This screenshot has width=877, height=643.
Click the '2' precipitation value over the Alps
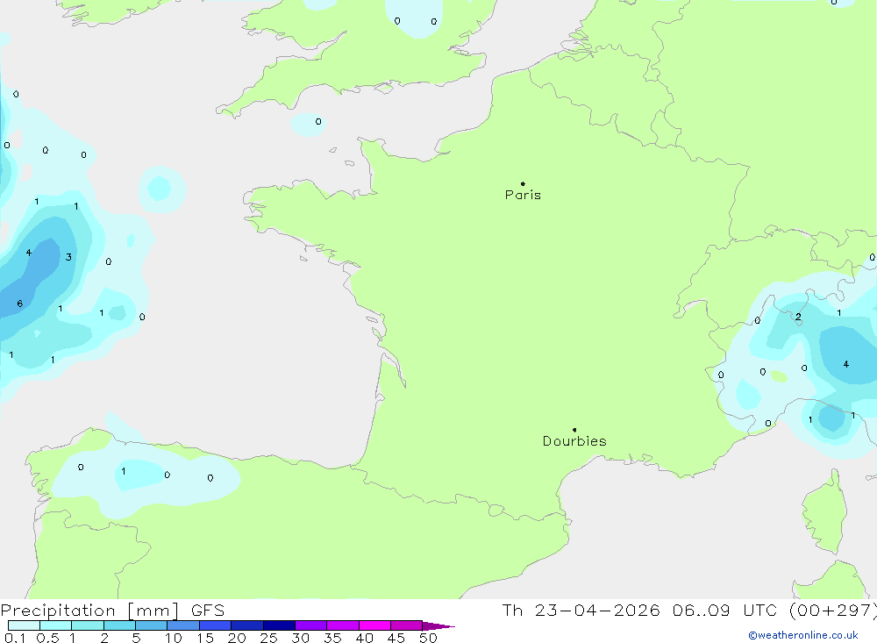coord(798,318)
